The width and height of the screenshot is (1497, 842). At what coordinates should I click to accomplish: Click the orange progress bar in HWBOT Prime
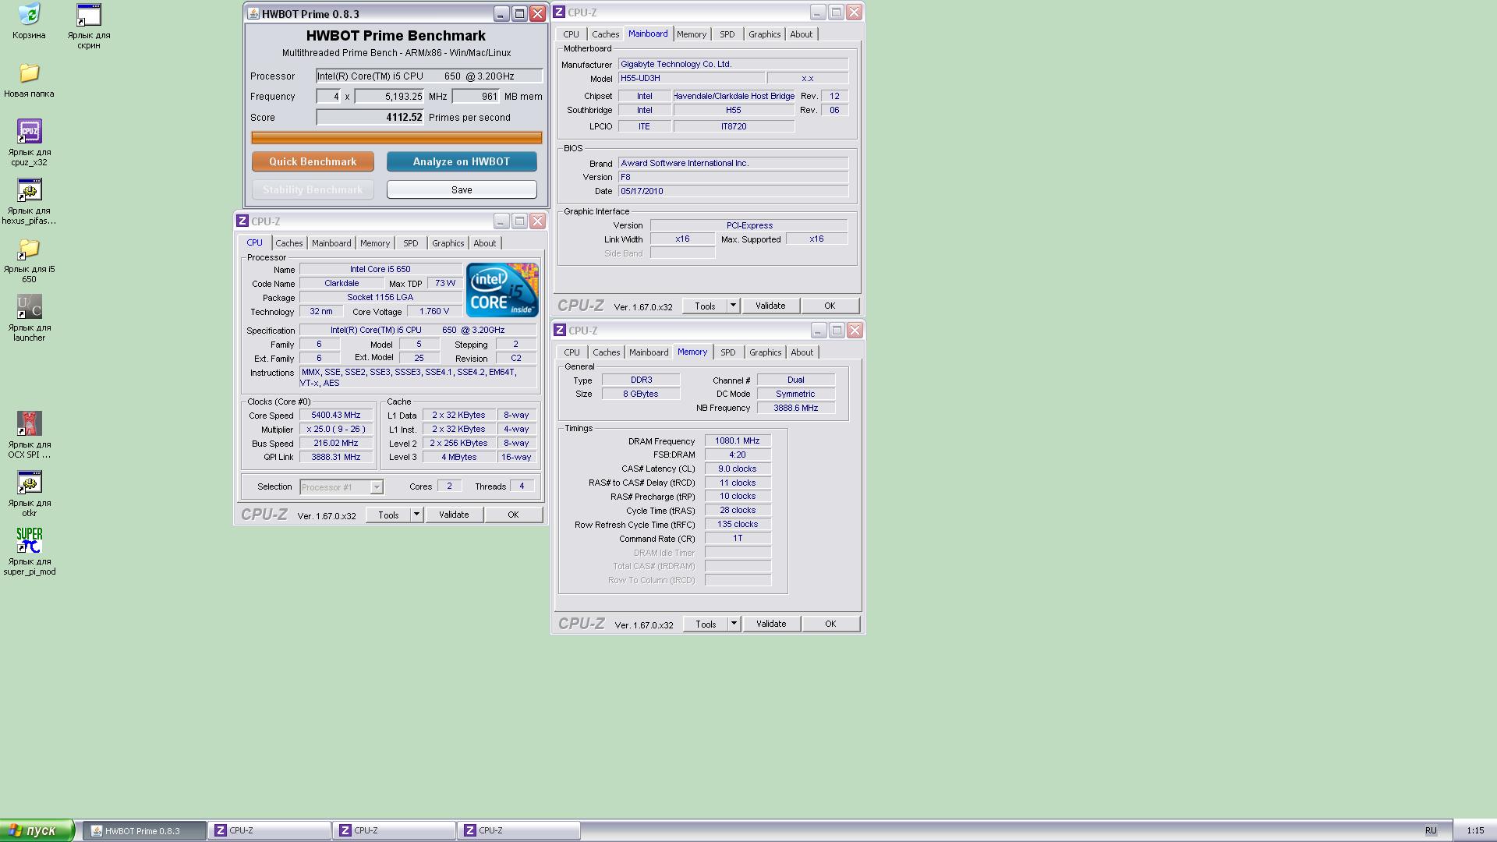397,138
